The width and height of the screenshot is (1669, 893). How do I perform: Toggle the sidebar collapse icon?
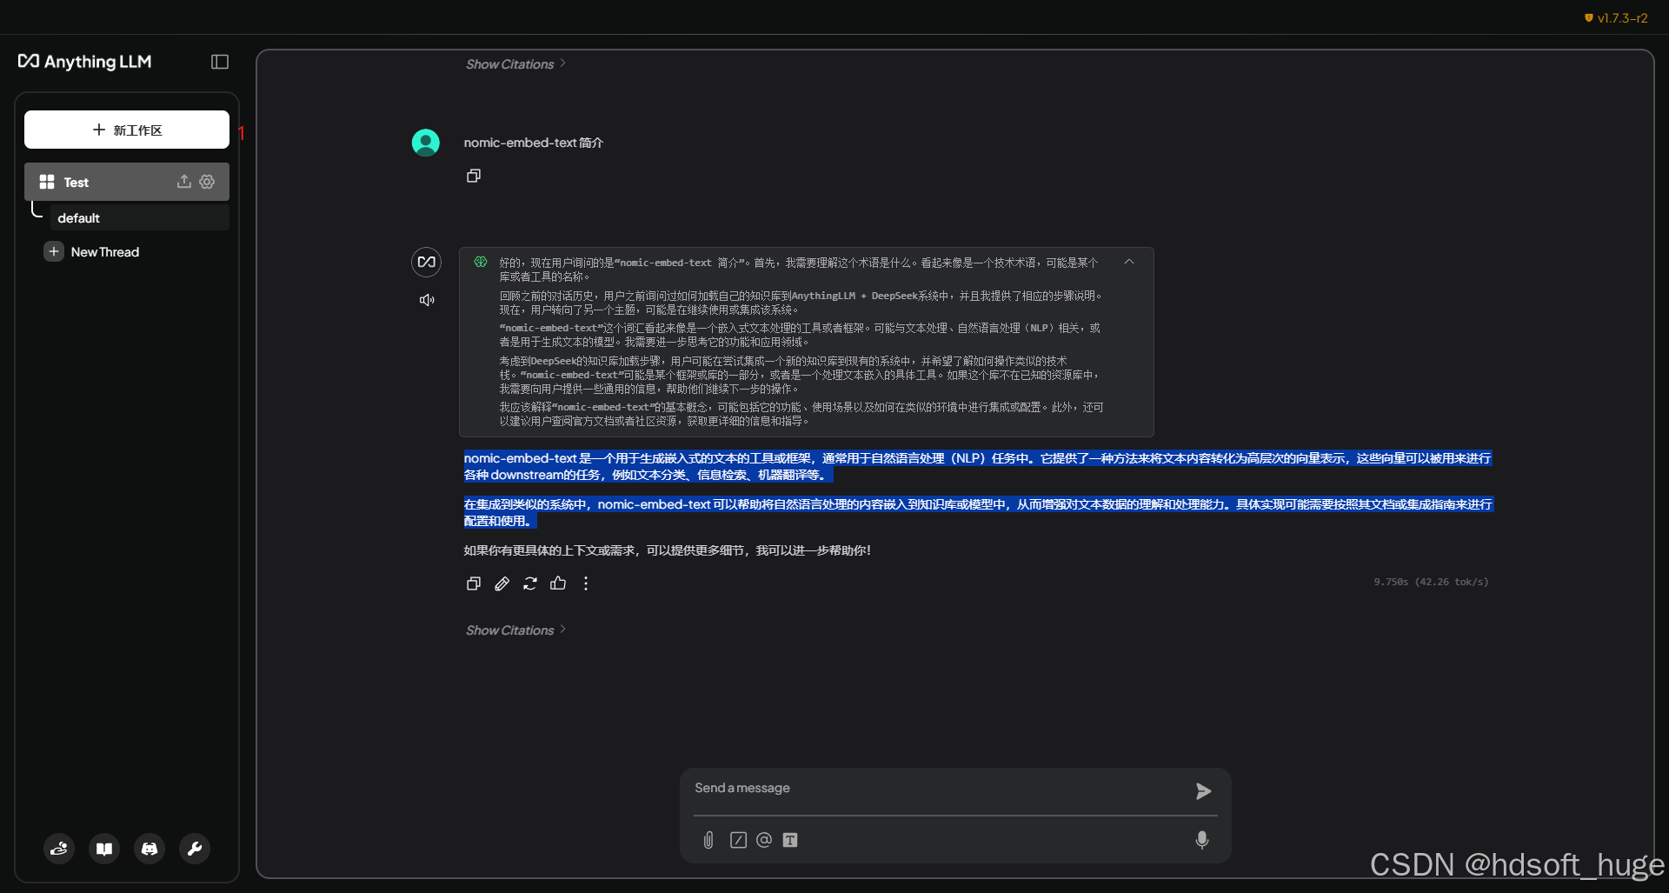(x=220, y=62)
